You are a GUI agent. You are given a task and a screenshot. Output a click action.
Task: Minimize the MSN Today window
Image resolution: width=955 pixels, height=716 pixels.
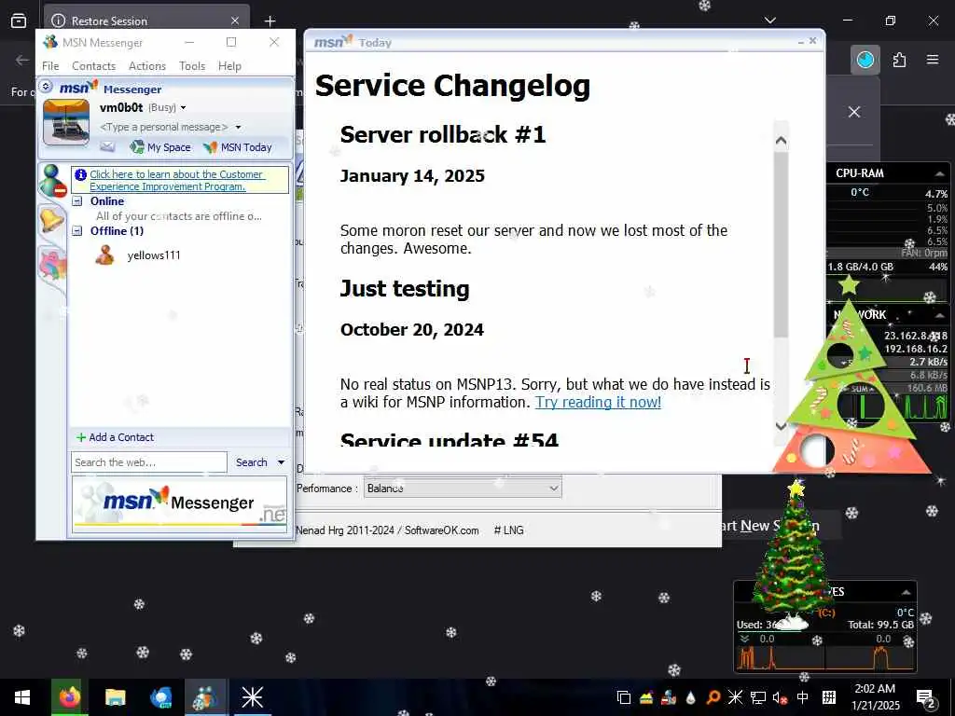point(801,41)
